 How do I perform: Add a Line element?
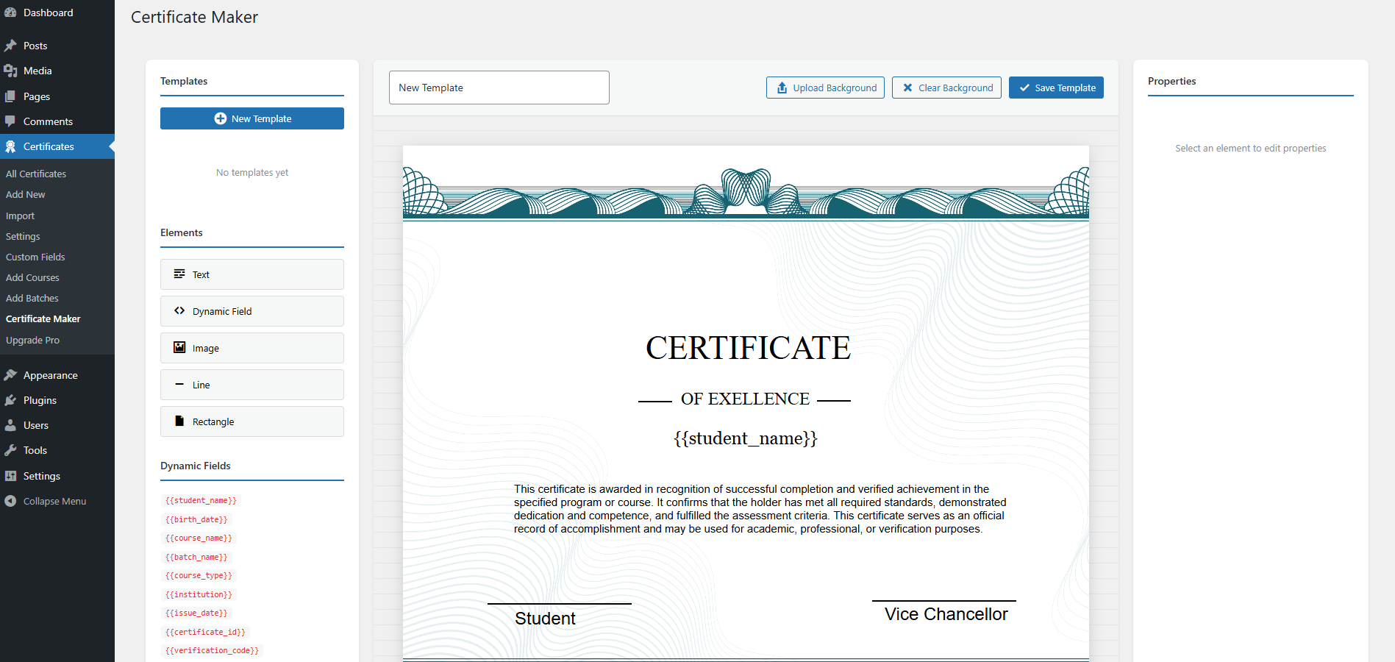tap(251, 385)
